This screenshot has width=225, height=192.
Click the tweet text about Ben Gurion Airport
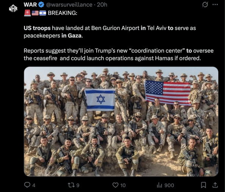[110, 32]
